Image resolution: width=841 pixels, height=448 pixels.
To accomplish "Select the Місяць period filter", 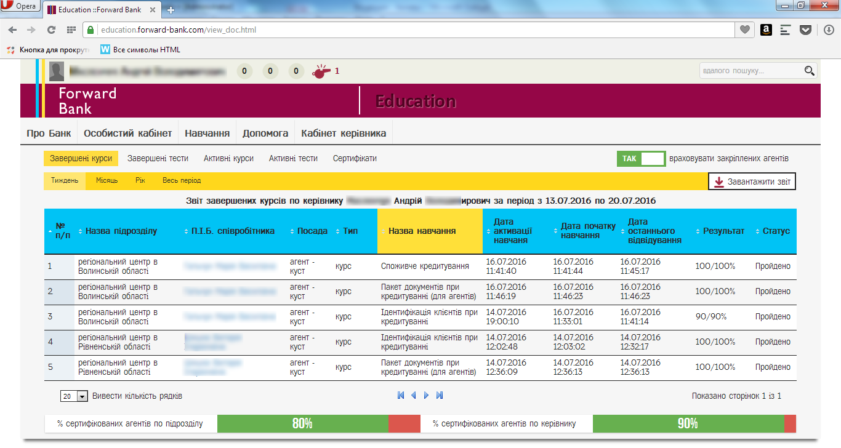I will pyautogui.click(x=107, y=181).
